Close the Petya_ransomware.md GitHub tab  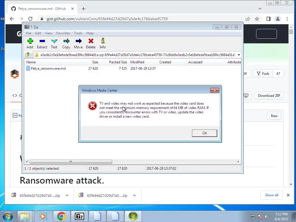[73, 9]
